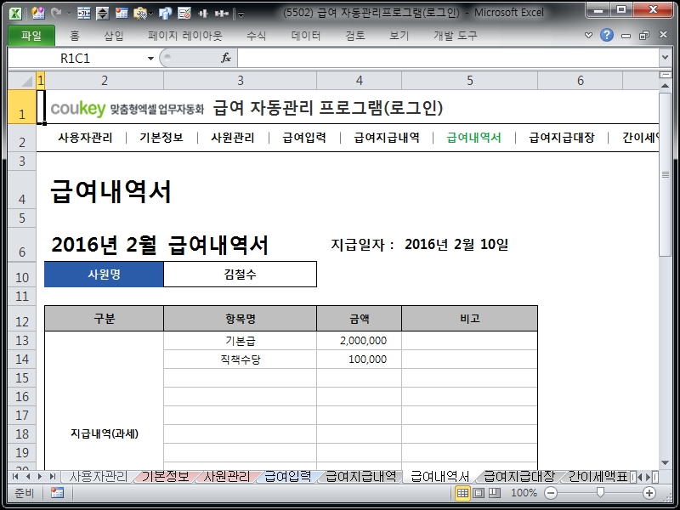Click the green 급여내역서 navigation link
This screenshot has width=680, height=510.
click(x=473, y=138)
